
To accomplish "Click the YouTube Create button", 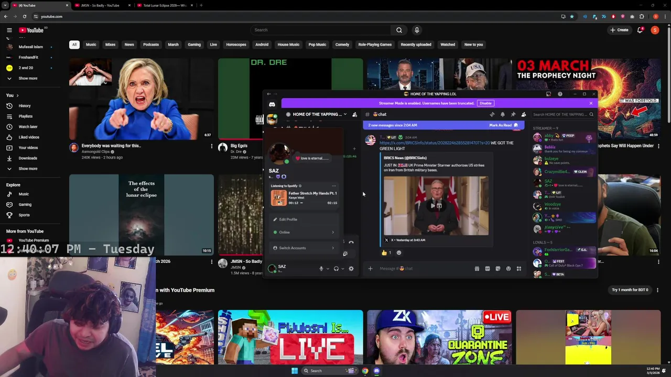I will [x=619, y=30].
